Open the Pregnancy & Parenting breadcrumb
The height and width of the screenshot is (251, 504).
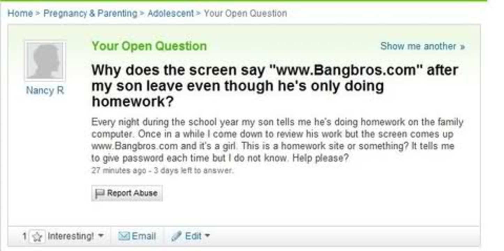[90, 13]
